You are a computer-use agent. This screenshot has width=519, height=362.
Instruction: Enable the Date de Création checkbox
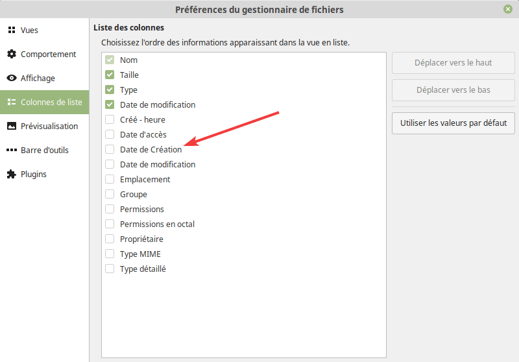(110, 149)
